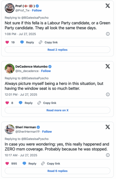
Task: Follow @SheriHerman19
Action: pos(47,132)
